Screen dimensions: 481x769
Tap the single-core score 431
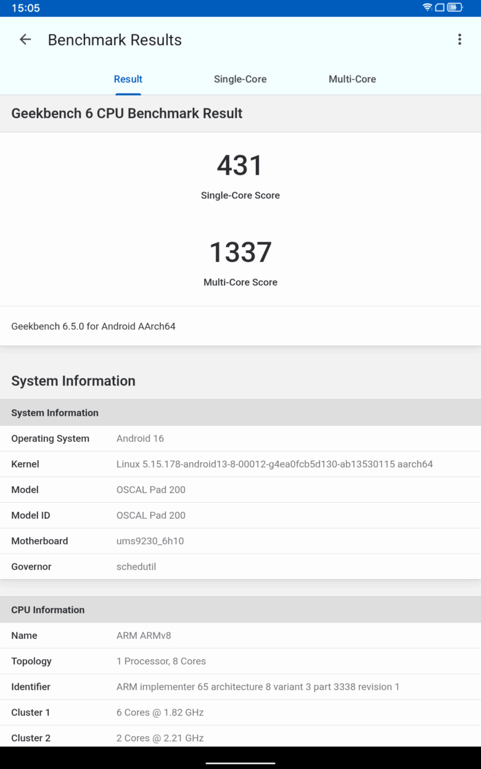(x=240, y=165)
